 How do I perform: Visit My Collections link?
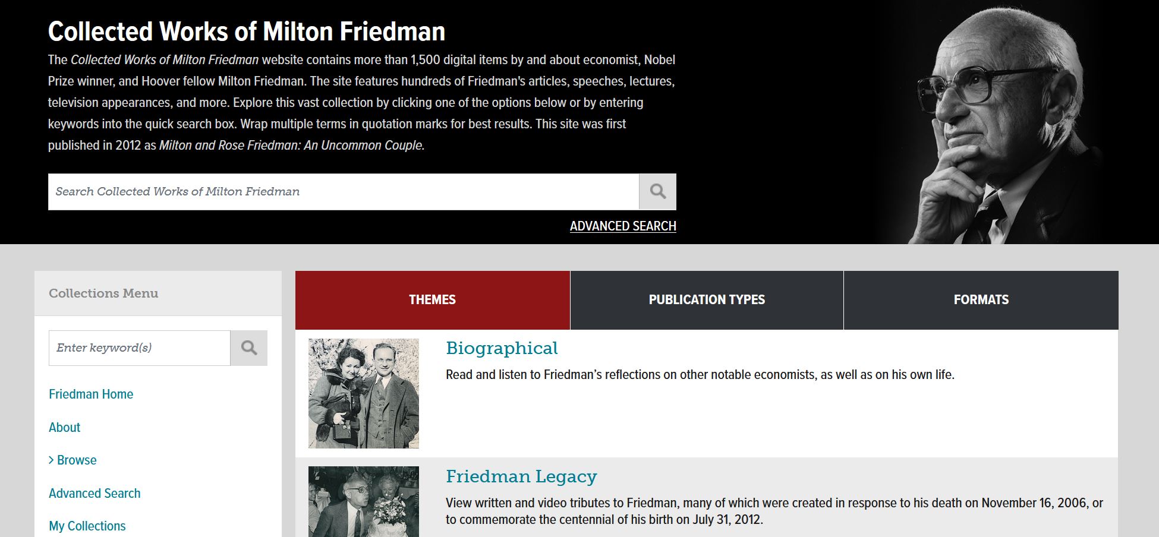[x=87, y=526]
